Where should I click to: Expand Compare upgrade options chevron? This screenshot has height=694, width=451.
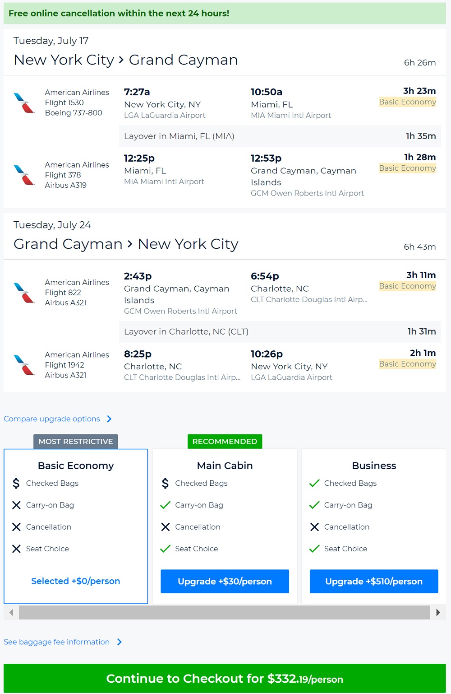coord(109,419)
